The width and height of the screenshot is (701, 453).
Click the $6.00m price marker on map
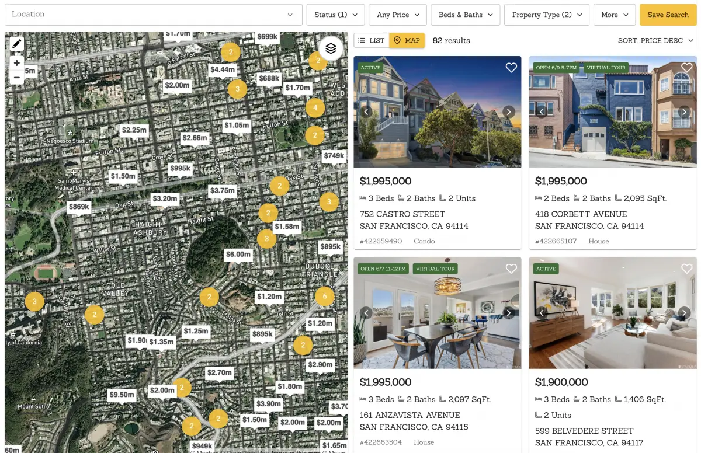[x=238, y=255]
